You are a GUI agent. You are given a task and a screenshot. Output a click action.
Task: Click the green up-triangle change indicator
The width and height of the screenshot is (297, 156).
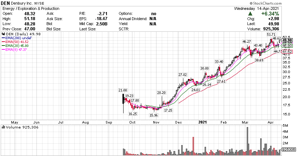point(250,14)
